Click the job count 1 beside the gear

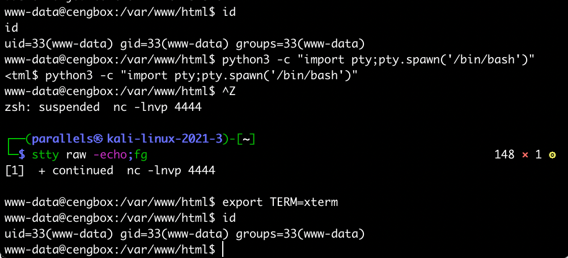coord(539,154)
